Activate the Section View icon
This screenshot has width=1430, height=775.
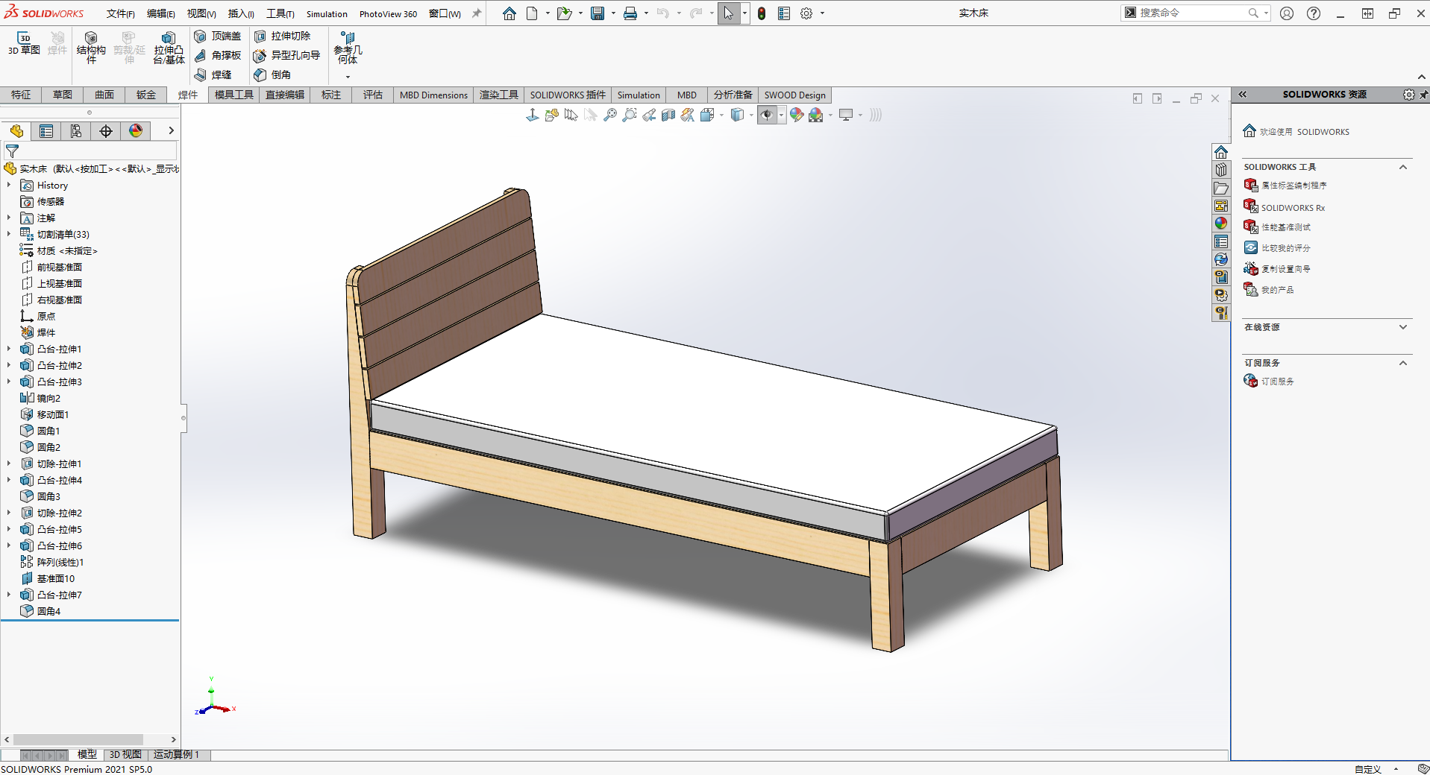click(668, 115)
